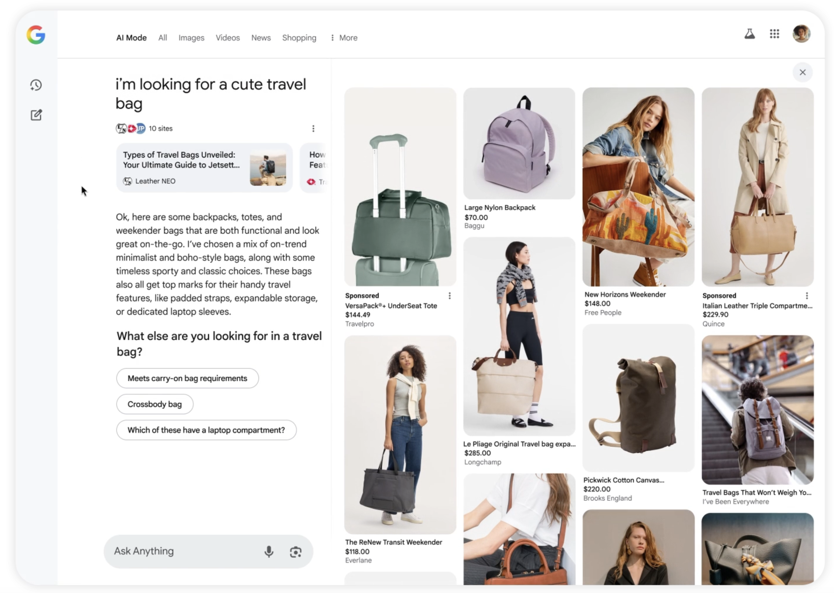Switch to the Images tab
This screenshot has height=593, width=834.
191,38
